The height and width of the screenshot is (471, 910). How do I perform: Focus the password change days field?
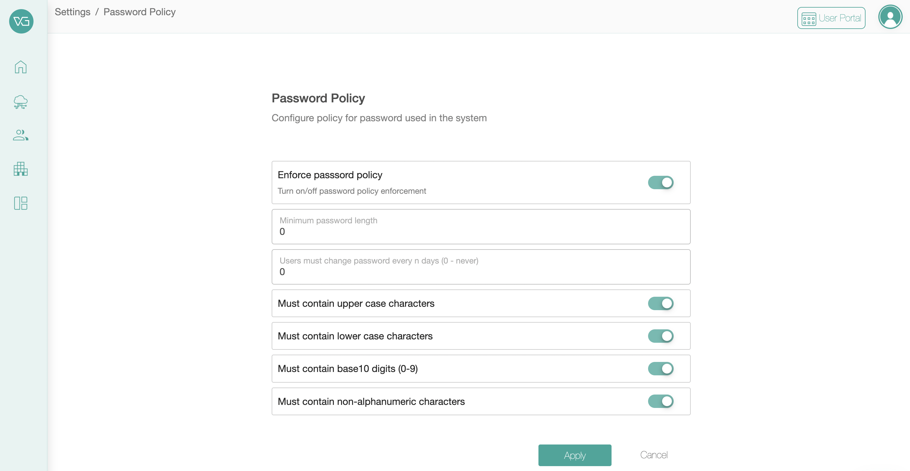[x=481, y=272]
